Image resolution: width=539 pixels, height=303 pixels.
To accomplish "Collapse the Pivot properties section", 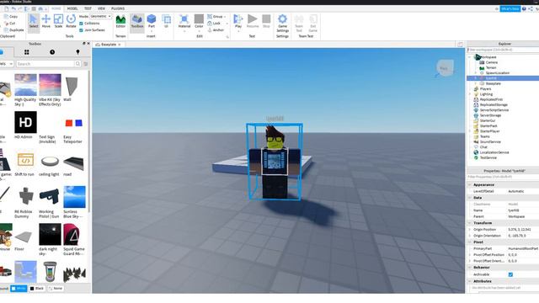I will (470, 242).
